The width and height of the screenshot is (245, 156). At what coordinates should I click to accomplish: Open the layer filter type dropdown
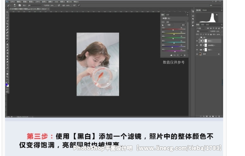coord(201,29)
